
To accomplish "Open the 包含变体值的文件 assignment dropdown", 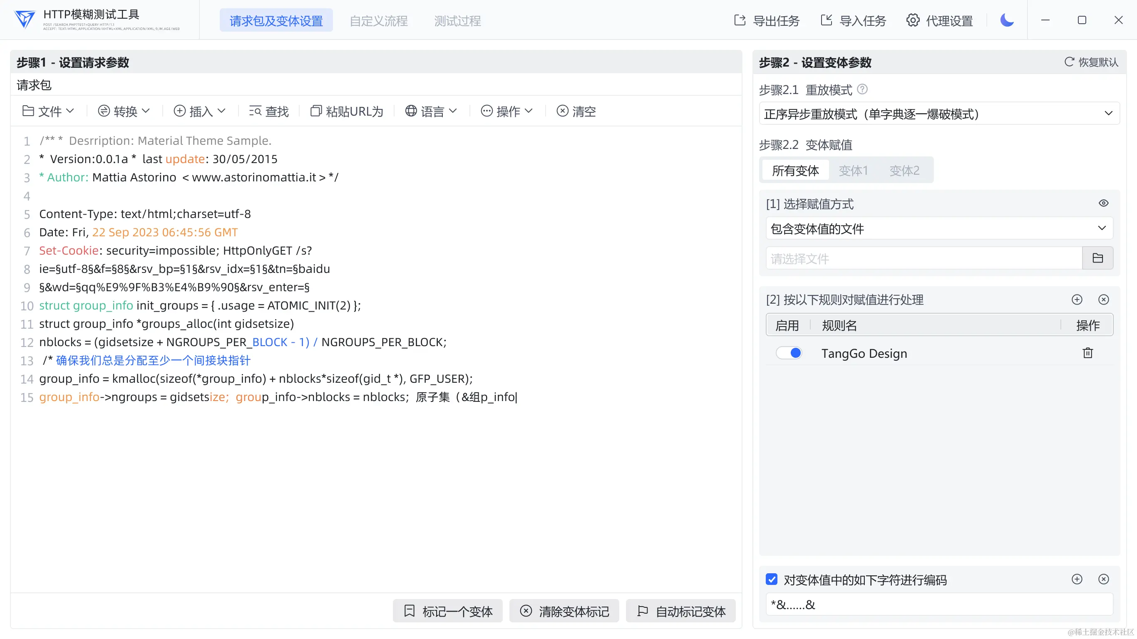I will 938,228.
